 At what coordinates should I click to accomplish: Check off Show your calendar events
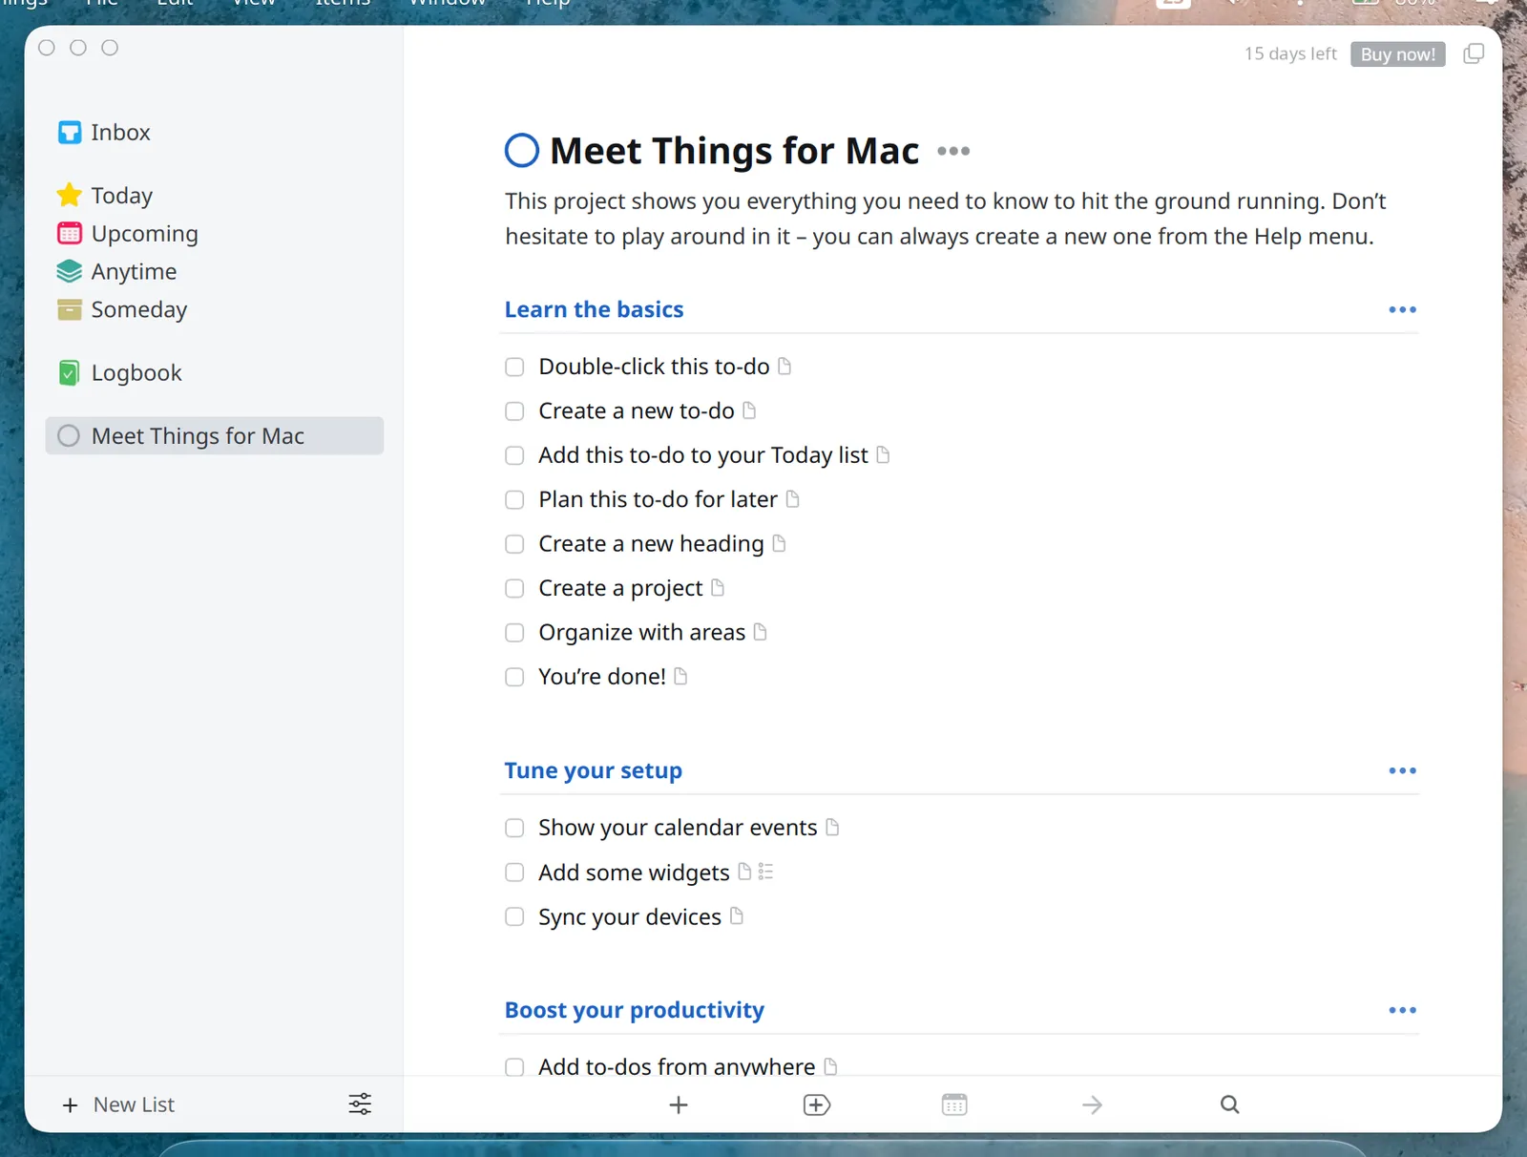point(514,828)
